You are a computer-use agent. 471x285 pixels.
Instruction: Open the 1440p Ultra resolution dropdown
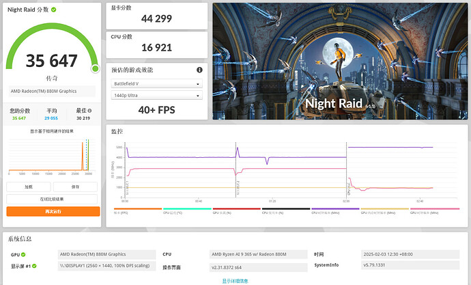coord(156,96)
